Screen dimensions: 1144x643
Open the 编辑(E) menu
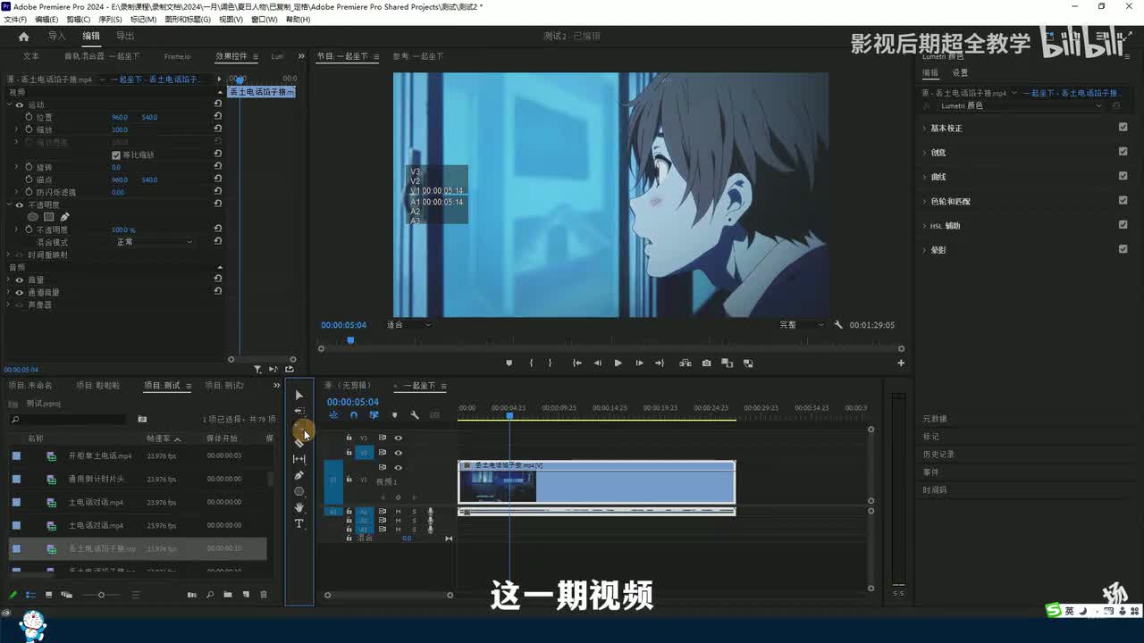[x=46, y=19]
